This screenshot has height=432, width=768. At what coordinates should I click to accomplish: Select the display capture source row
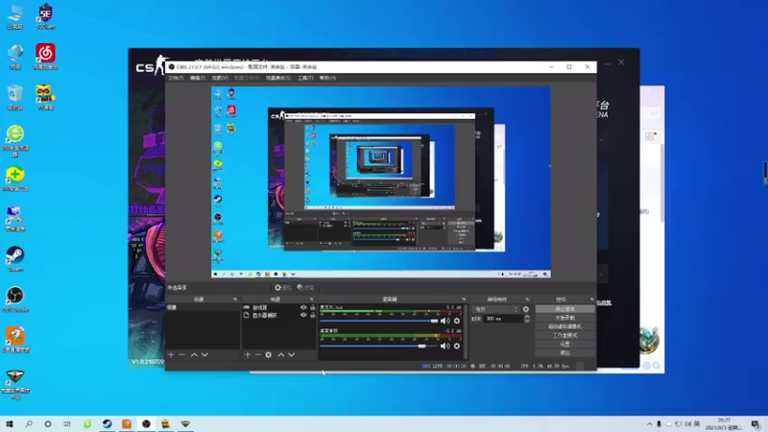click(279, 316)
